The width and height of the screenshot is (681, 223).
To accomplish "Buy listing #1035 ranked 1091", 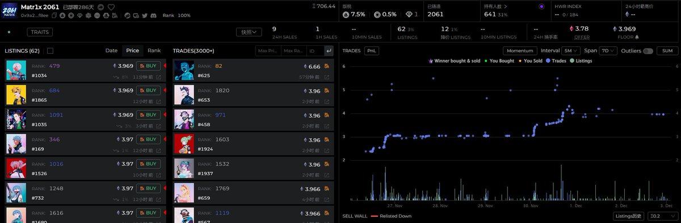I will click(x=148, y=115).
